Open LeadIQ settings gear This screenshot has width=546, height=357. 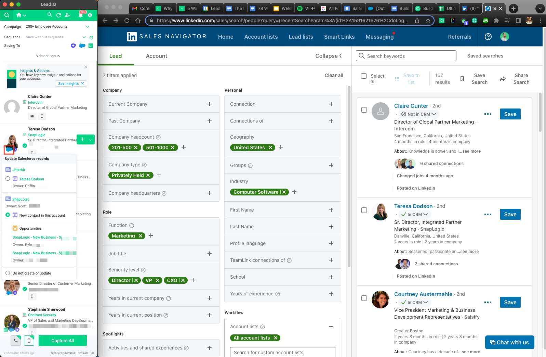click(90, 15)
